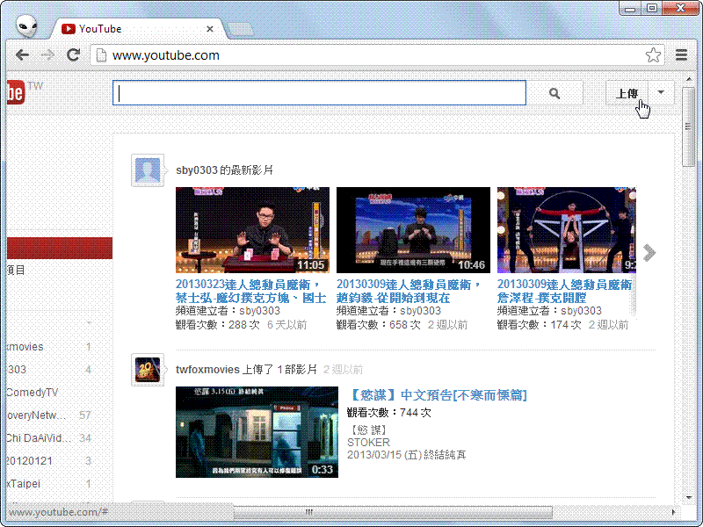Click the YouTube logo
Image resolution: width=703 pixels, height=527 pixels.
click(16, 92)
